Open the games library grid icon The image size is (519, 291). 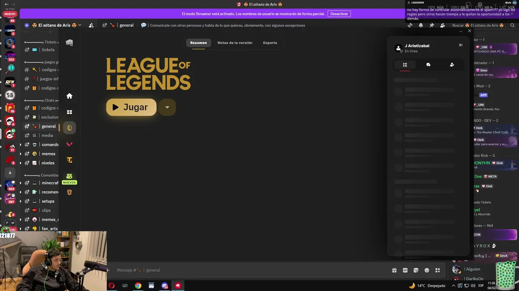pyautogui.click(x=69, y=112)
